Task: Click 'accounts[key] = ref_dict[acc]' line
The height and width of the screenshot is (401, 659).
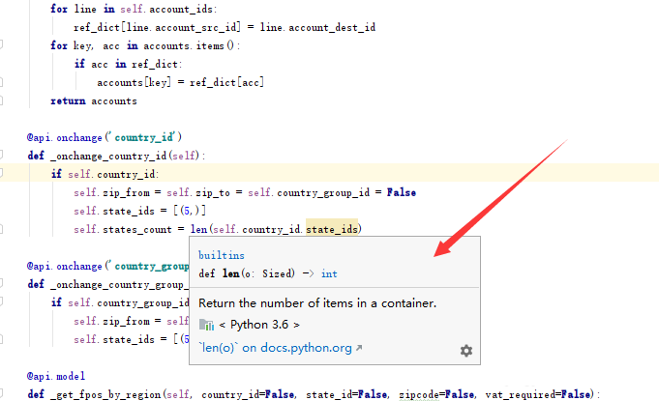Action: (x=180, y=82)
